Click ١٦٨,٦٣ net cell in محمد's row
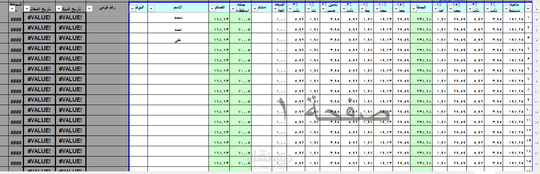The width and height of the screenshot is (540, 174). pyautogui.click(x=220, y=18)
